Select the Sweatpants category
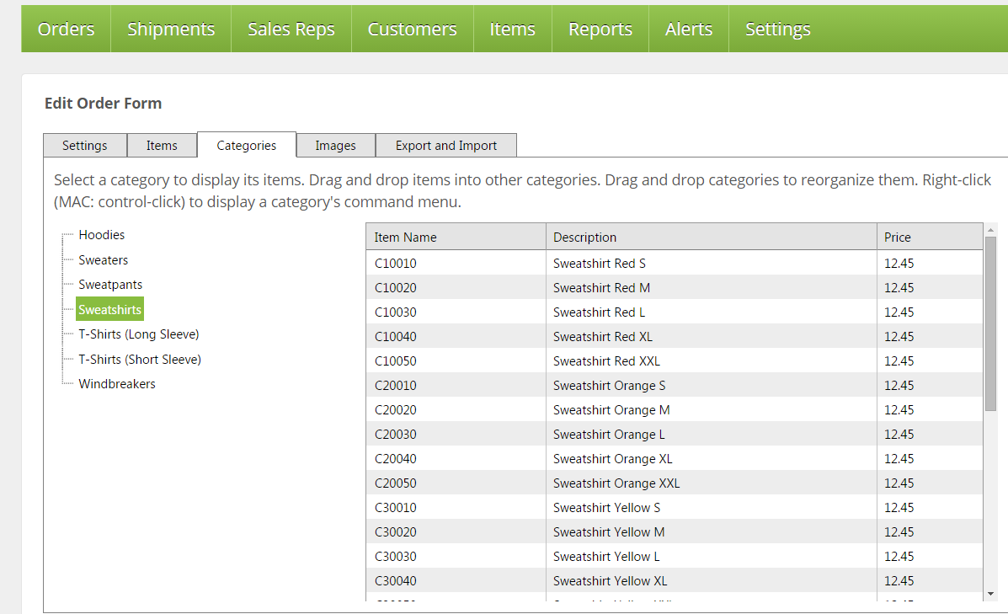 110,285
